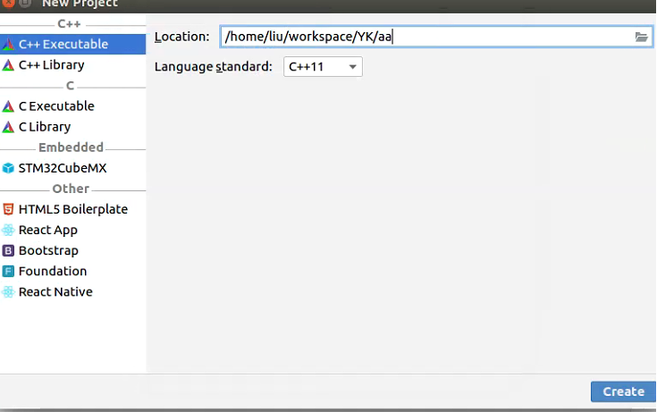Click the C++ Library triangle icon
The height and width of the screenshot is (412, 657).
(8, 65)
